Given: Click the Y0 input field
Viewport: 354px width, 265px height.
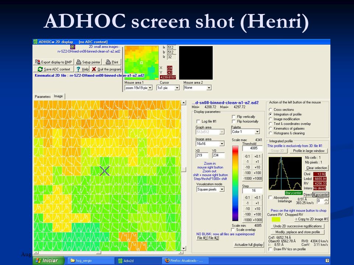Looking at the screenshot, I should 218,155.
